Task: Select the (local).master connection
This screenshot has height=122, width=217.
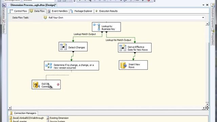Action: coord(18,121)
